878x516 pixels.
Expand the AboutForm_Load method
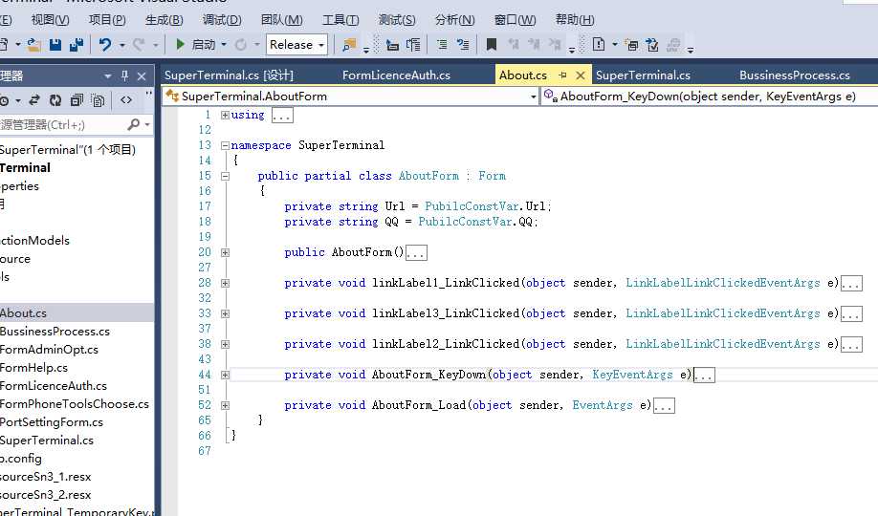coord(225,405)
